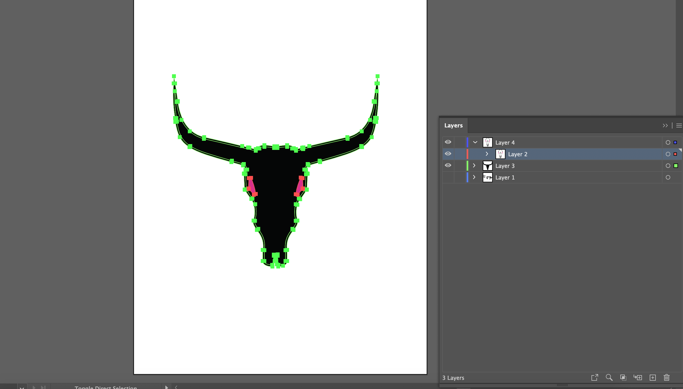The image size is (683, 389).
Task: Toggle the eye icon for Layer 4
Action: tap(448, 142)
